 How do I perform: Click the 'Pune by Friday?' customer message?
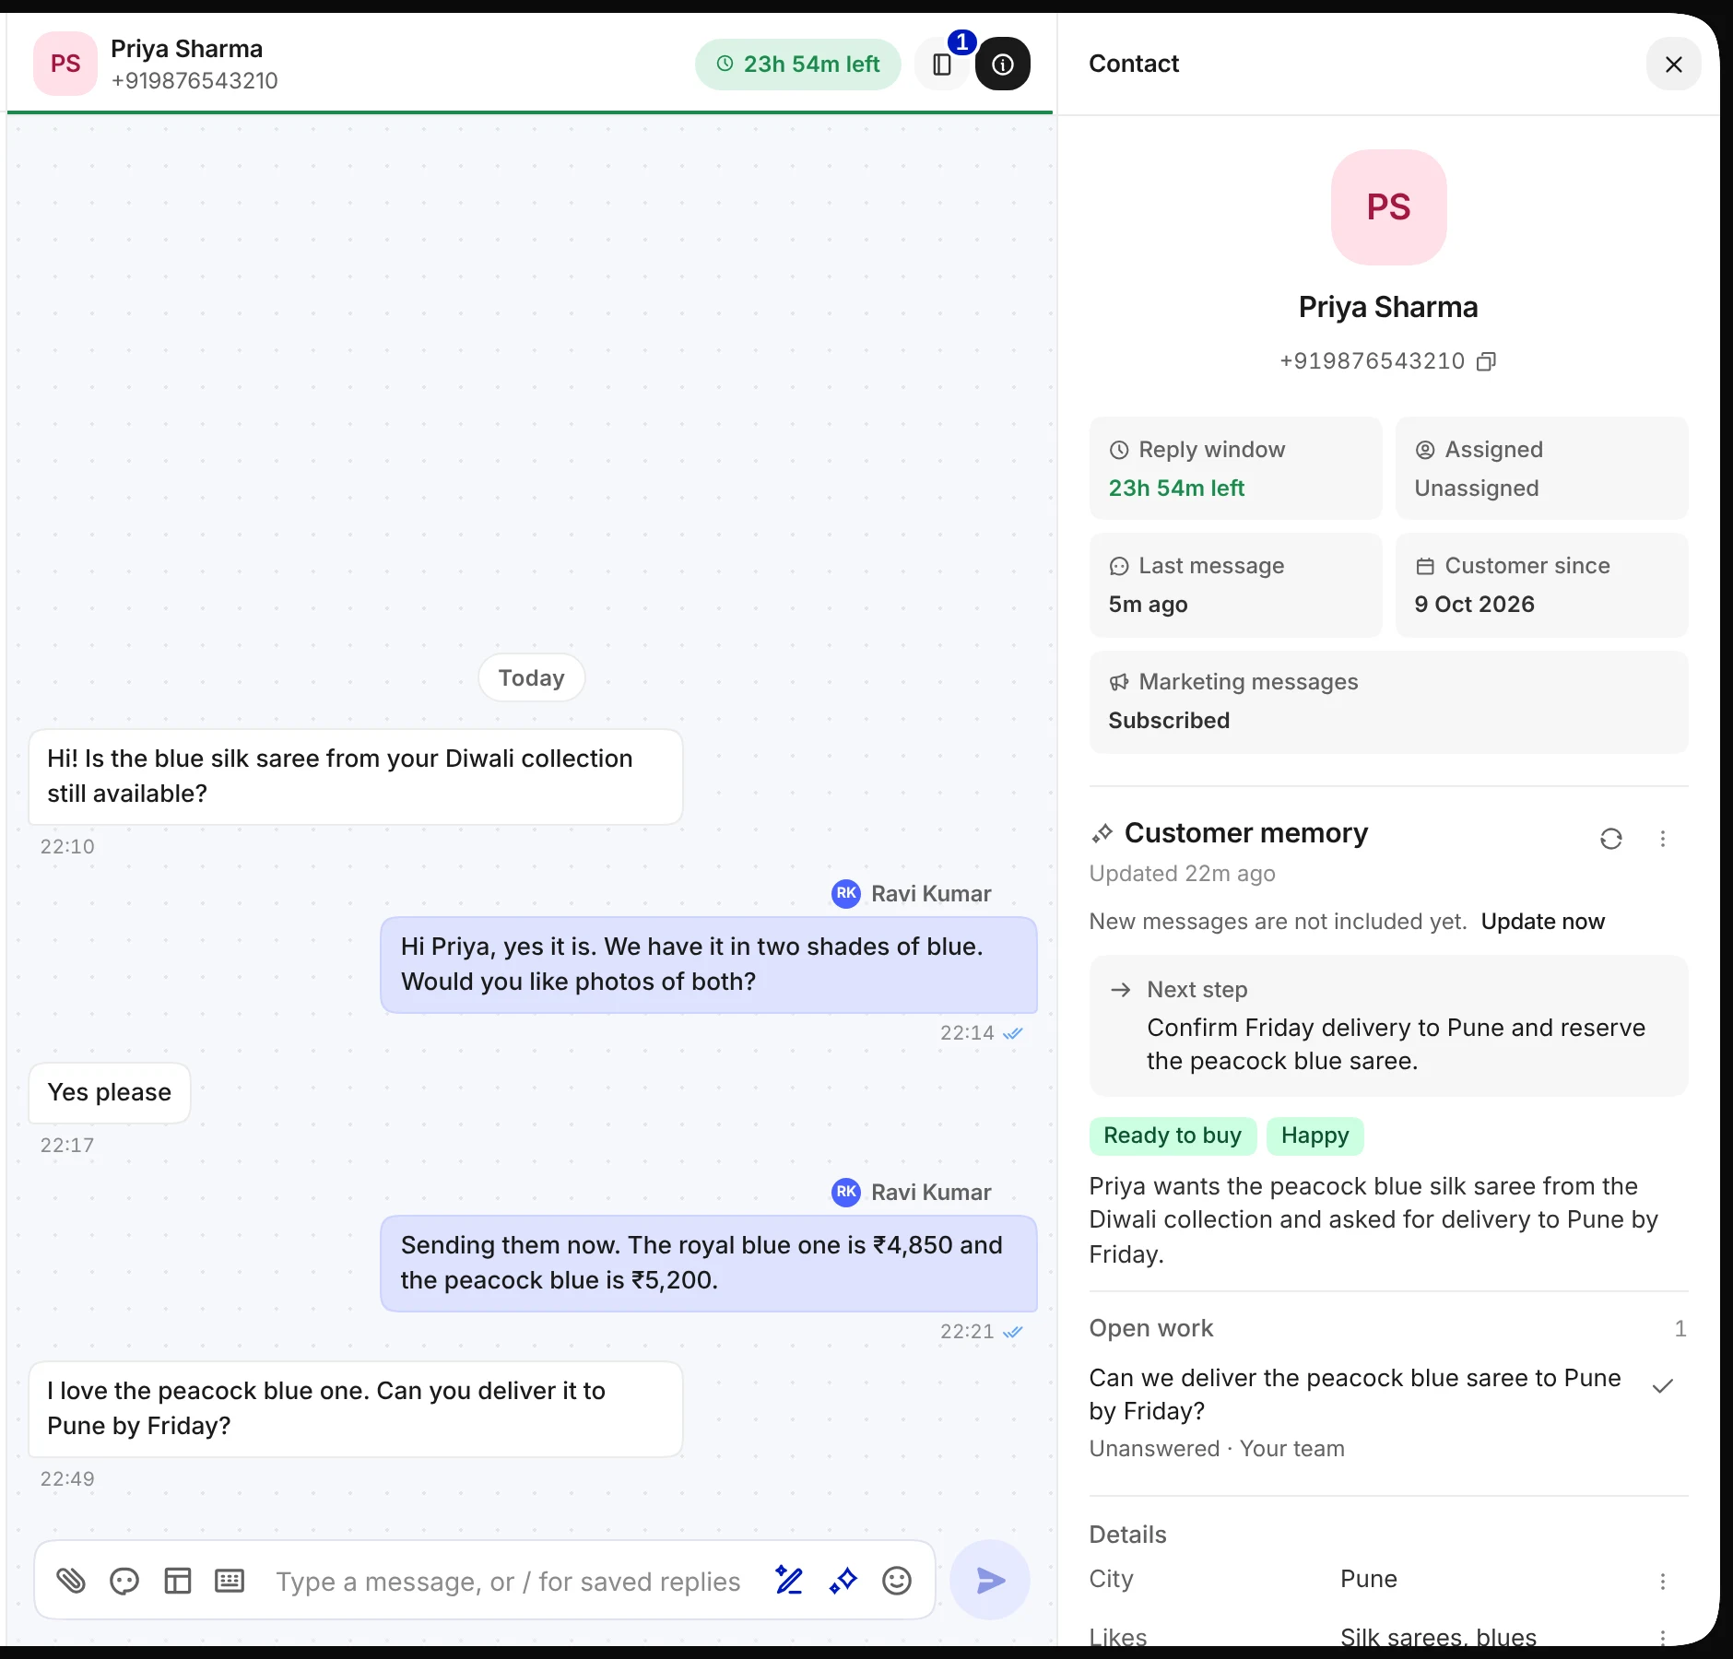[x=356, y=1408]
